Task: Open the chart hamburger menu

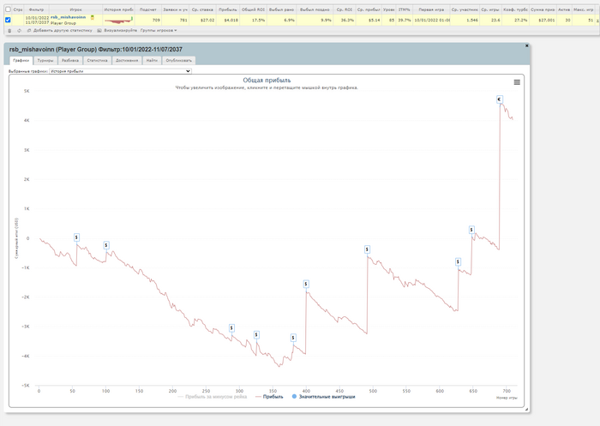Action: click(517, 82)
